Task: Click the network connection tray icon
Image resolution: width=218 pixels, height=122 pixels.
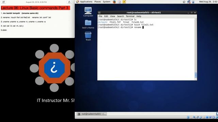Action: 189,2
